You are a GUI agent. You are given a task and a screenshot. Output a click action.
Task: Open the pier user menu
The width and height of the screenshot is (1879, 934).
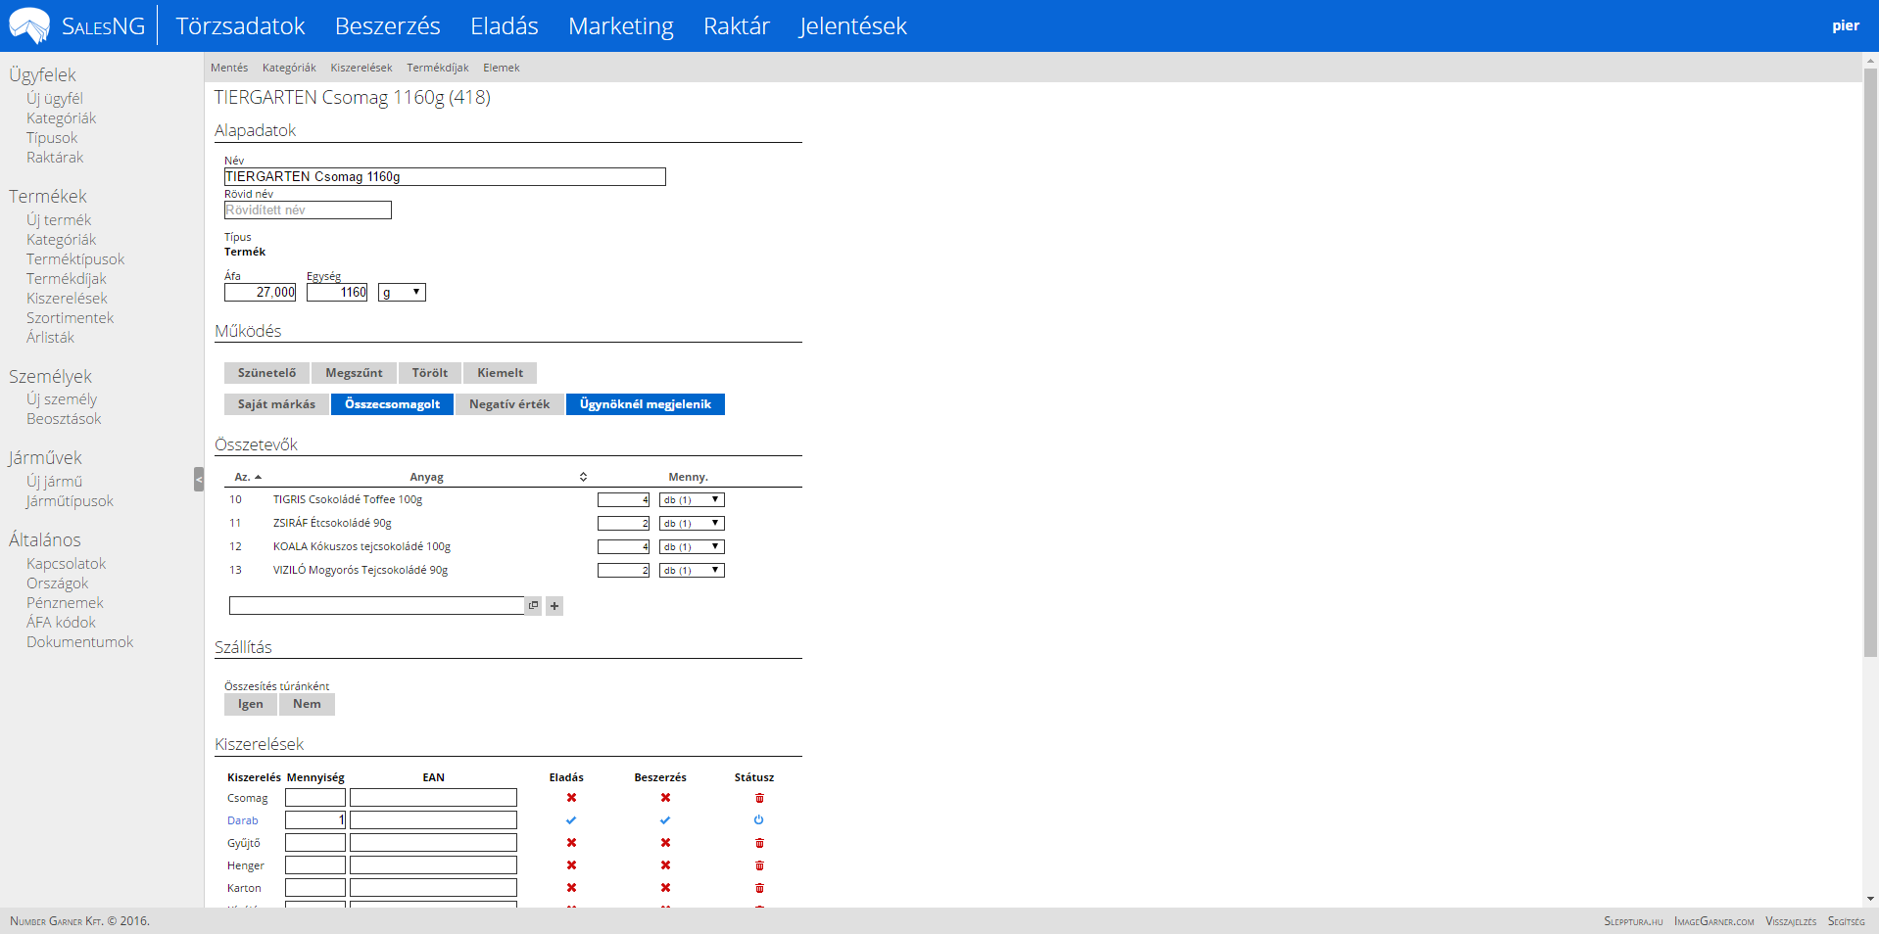click(x=1846, y=26)
